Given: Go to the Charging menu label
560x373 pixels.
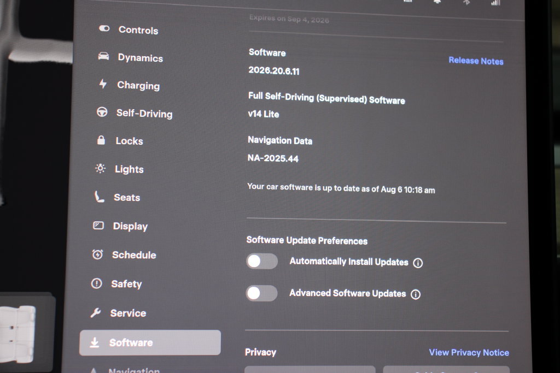Looking at the screenshot, I should [138, 85].
